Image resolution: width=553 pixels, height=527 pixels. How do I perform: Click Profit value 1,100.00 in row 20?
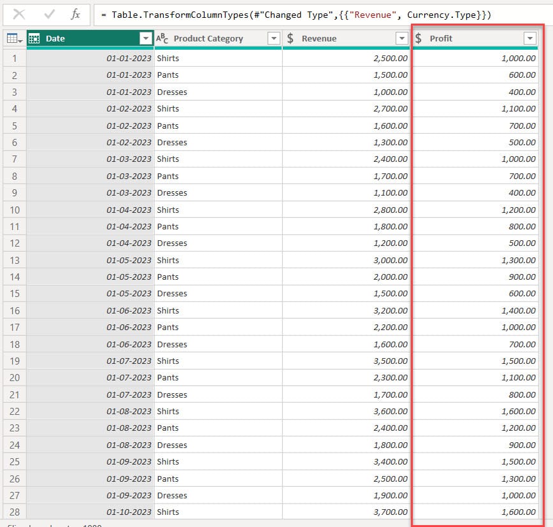(519, 377)
